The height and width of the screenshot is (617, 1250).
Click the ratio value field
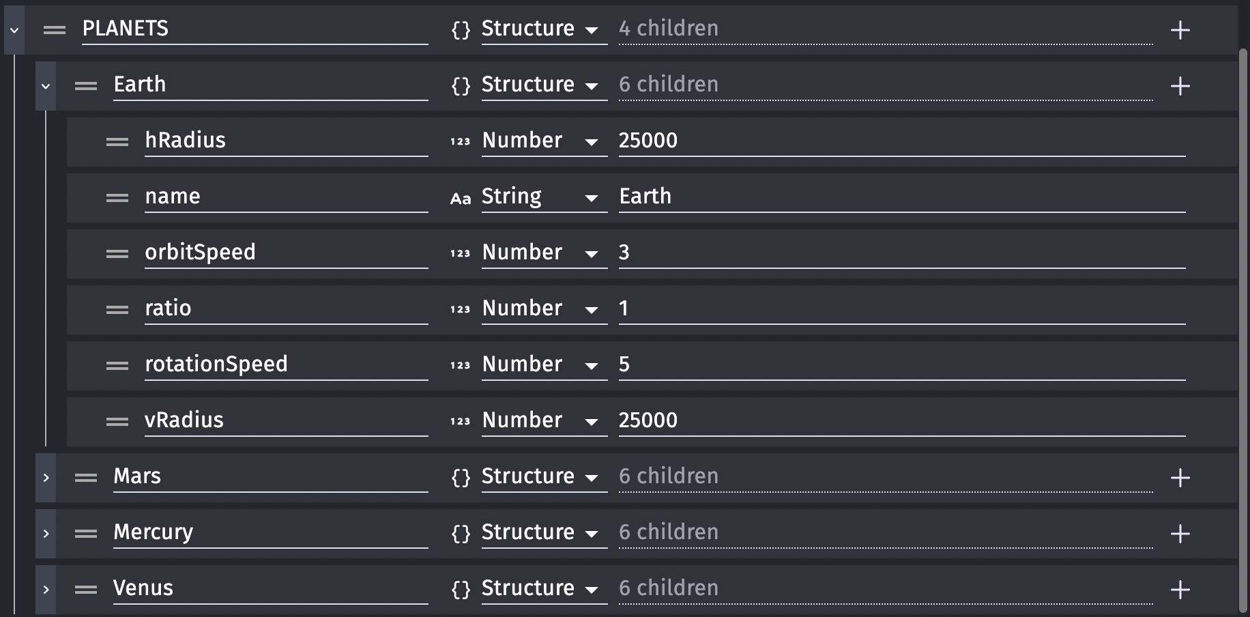[901, 309]
